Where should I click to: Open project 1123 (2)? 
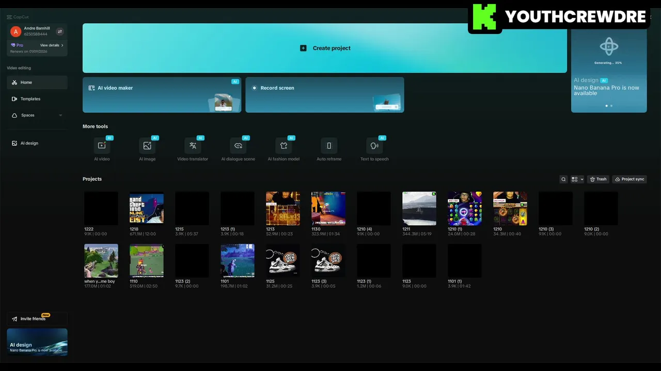(192, 261)
